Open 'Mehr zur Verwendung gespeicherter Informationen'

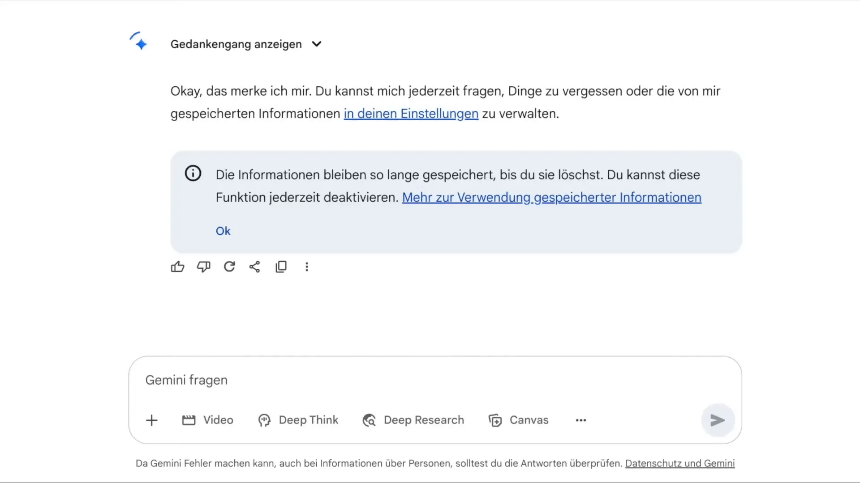pos(551,198)
